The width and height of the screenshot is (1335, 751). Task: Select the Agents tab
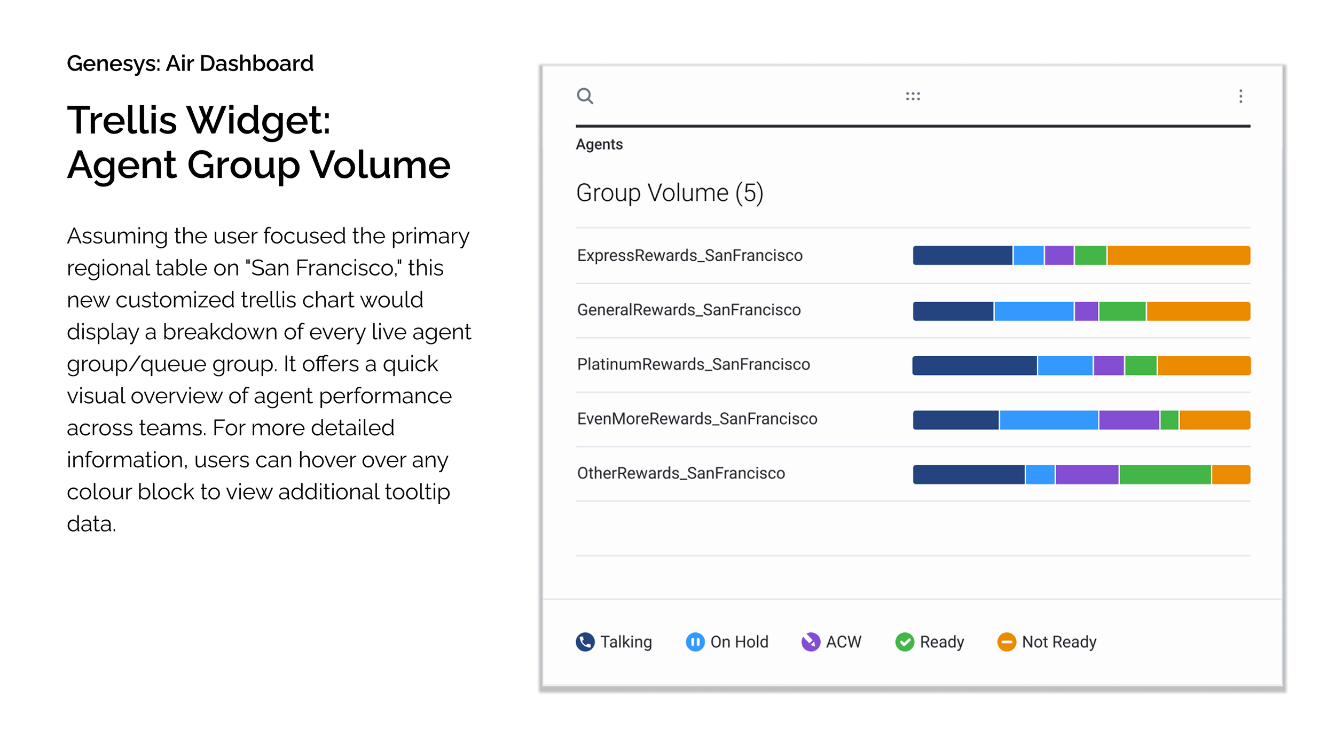click(599, 144)
